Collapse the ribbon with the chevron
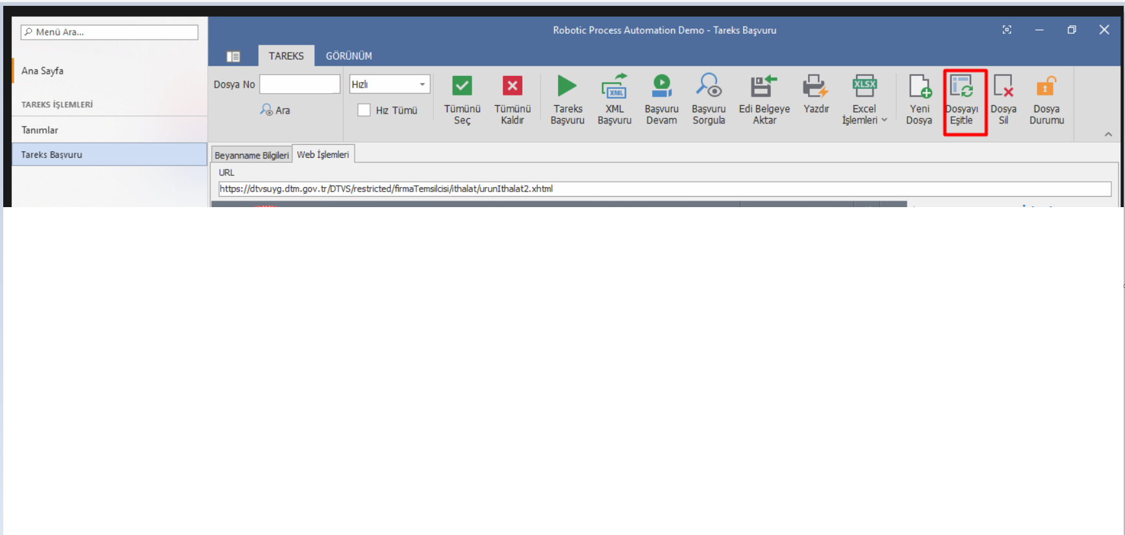 point(1108,134)
